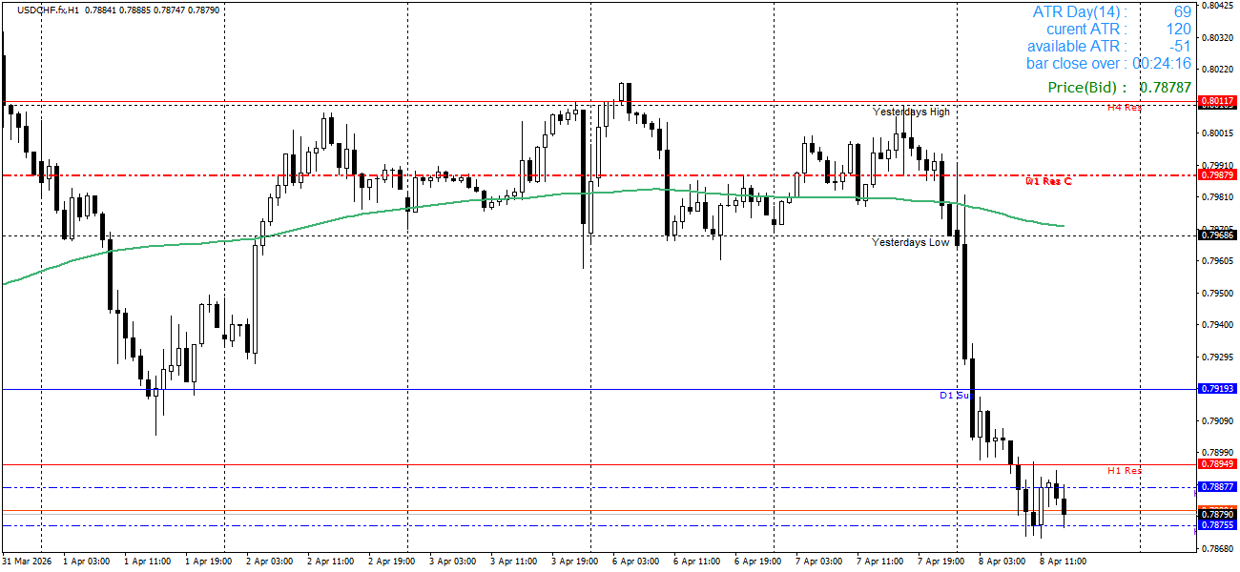Click the red 0.79879 price tag
Viewport: 1240px width, 572px height.
click(1217, 174)
